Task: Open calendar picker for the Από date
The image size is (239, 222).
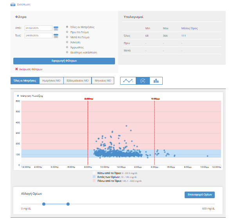Action: coord(56,28)
